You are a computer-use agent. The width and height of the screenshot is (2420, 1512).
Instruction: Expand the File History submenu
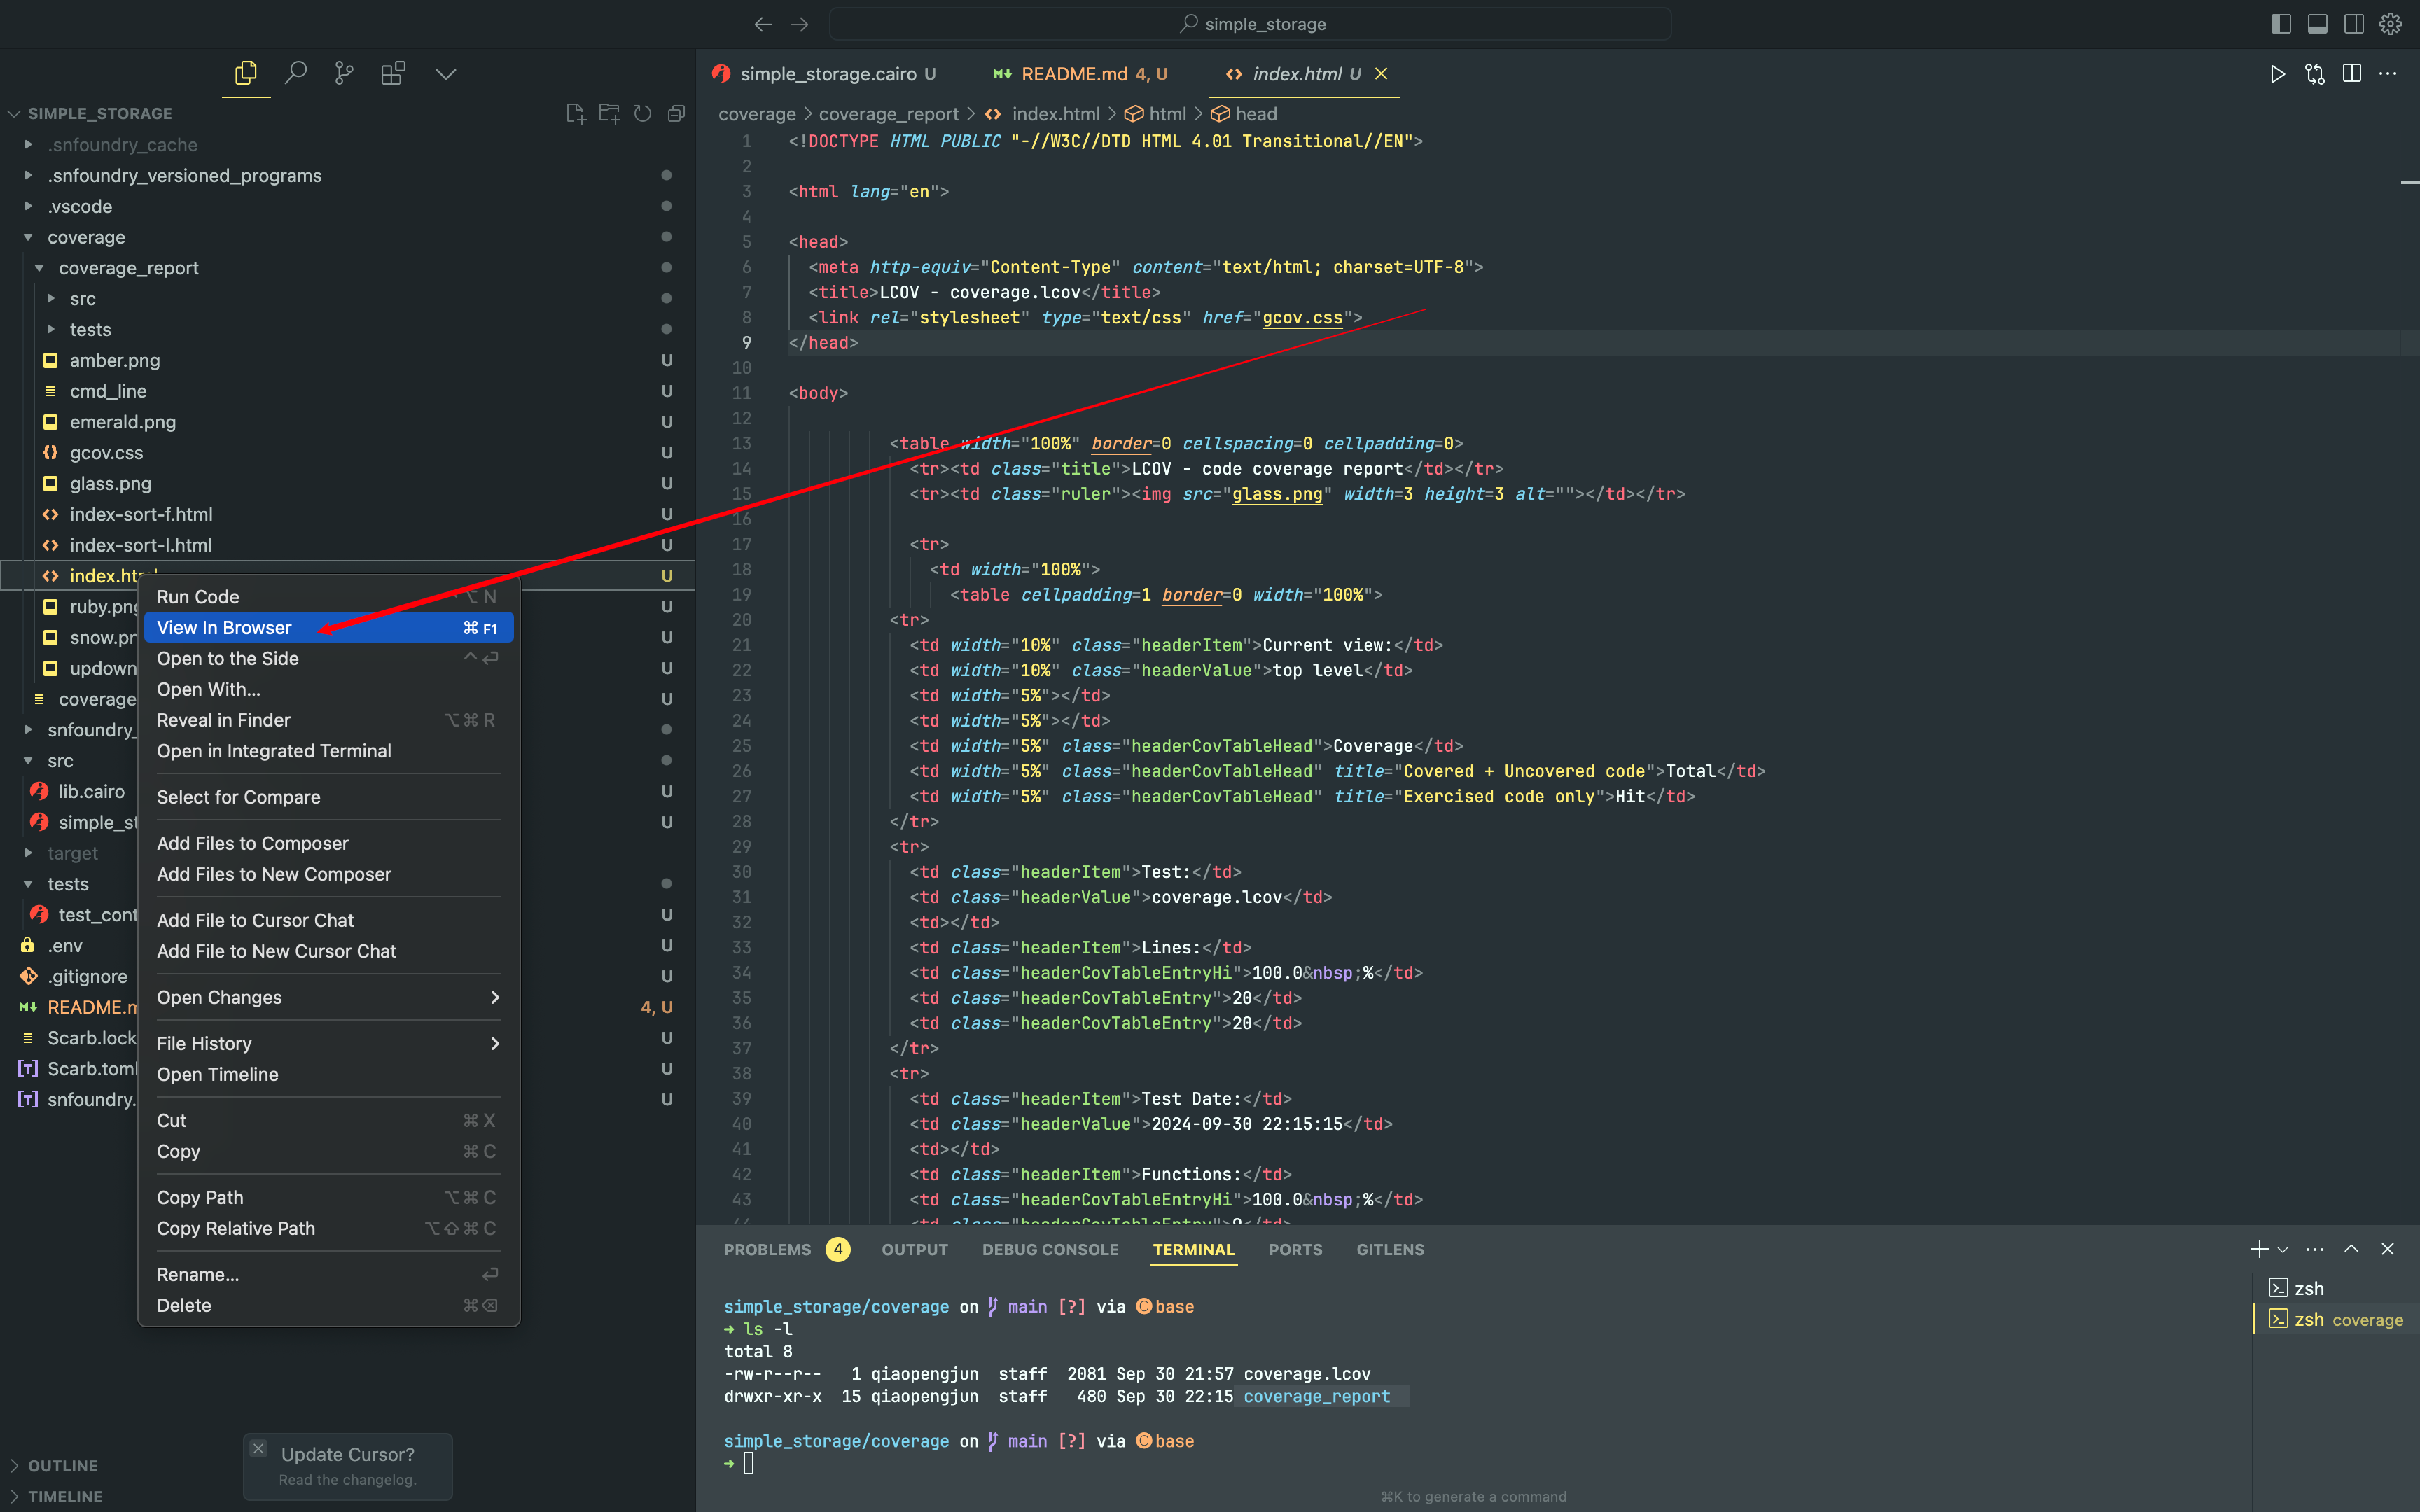coord(328,1043)
